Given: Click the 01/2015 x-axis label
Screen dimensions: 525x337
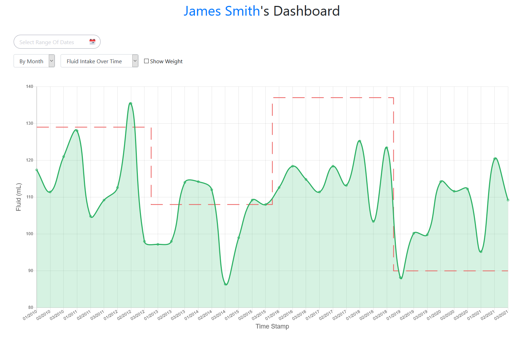Looking at the screenshot, I should (232, 315).
